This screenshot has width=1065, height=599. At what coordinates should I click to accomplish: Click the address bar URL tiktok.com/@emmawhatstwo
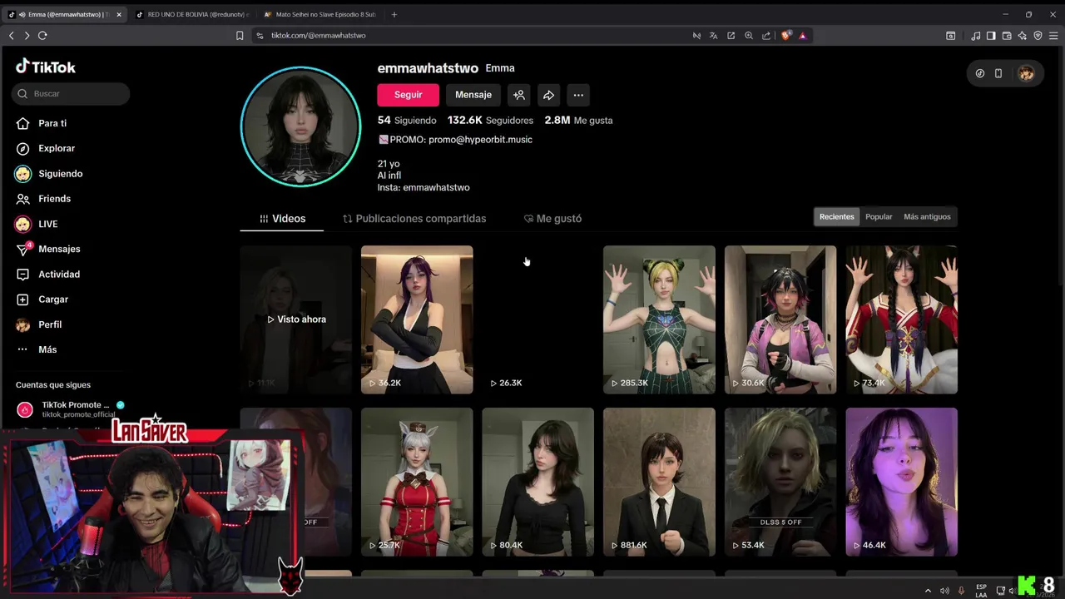pos(318,36)
